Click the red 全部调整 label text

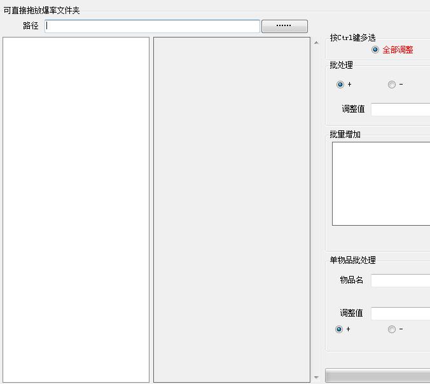(398, 50)
